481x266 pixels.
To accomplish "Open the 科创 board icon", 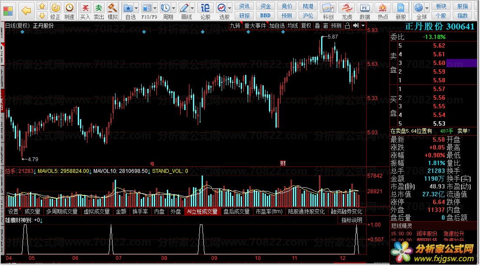I will tap(328, 11).
